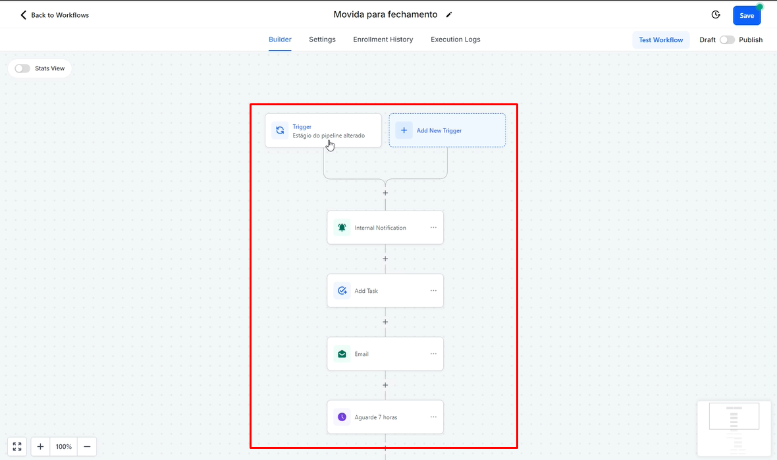Switch to the Settings tab

pyautogui.click(x=322, y=39)
